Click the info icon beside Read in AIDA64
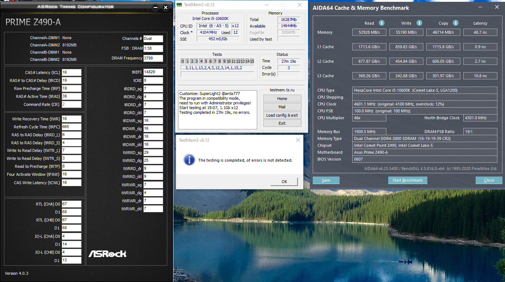 point(382,23)
